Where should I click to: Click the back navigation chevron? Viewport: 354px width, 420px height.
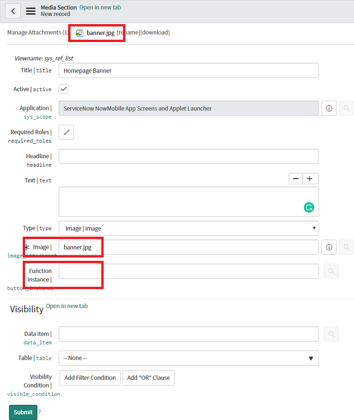13,10
